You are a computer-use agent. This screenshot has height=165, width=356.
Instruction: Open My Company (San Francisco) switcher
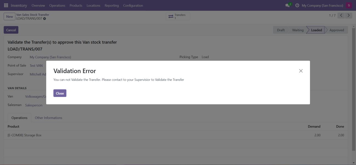click(322, 5)
